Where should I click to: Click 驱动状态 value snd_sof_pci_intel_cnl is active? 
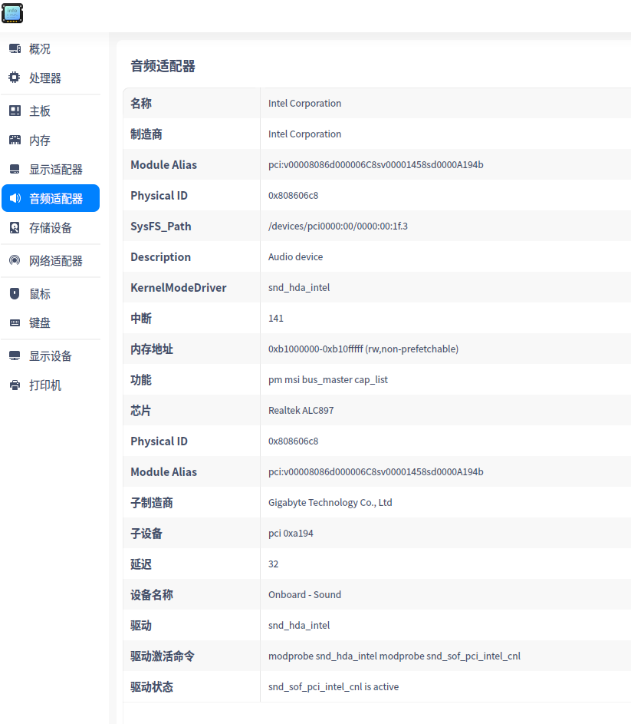coord(334,686)
